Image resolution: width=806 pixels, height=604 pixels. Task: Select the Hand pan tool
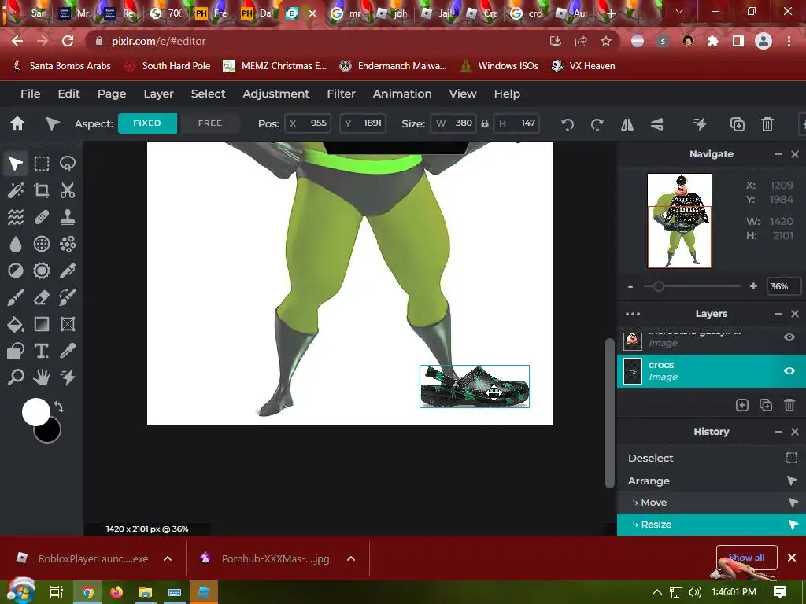coord(42,377)
